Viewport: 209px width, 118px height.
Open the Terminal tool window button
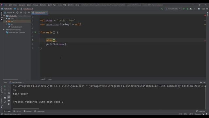[x=27, y=111]
